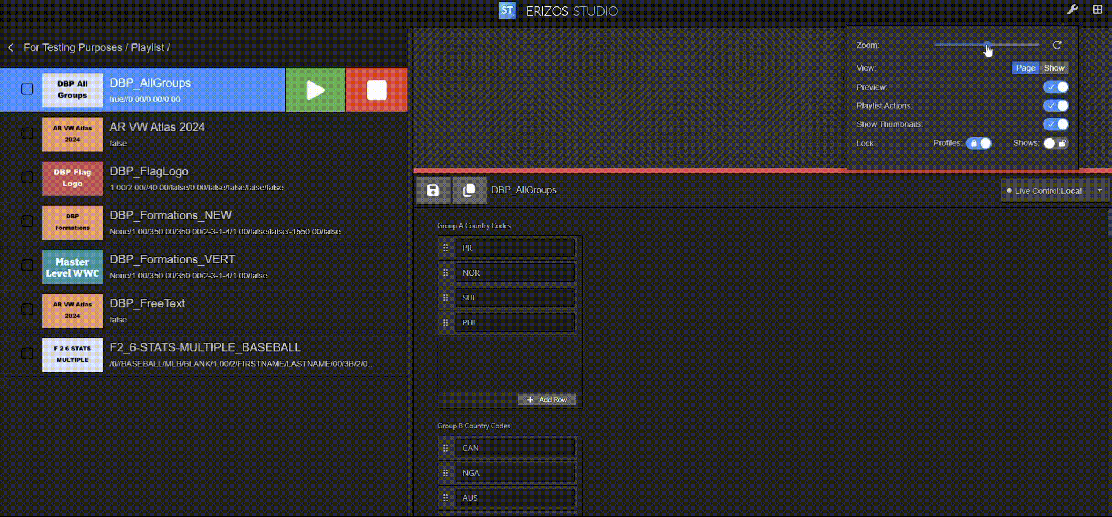The image size is (1112, 517).
Task: Click Add Row in Group A
Action: 547,399
